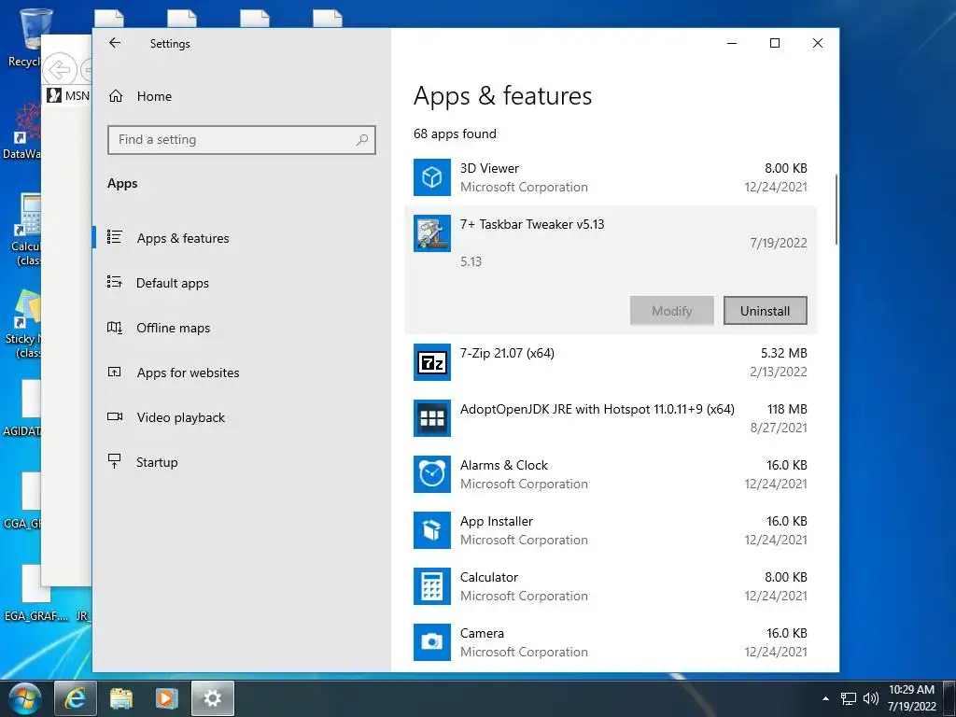Select AdoptOpenJDK JRE with Hotspot entry
Screen dimensions: 956x717
(x=597, y=409)
